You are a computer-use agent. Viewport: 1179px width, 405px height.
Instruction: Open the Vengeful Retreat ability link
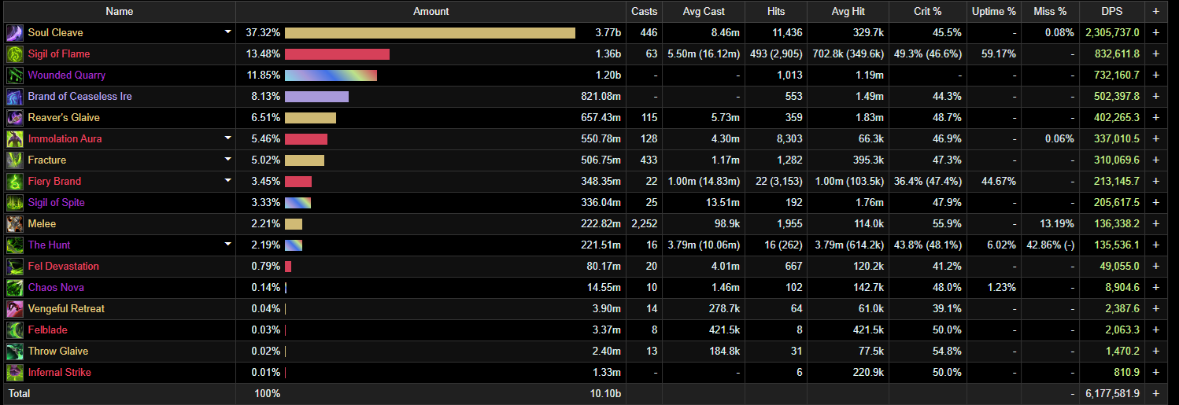pos(66,309)
